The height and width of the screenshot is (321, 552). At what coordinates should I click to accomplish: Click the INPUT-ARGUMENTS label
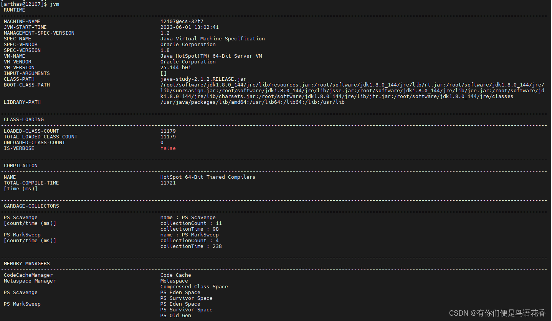[x=27, y=73]
